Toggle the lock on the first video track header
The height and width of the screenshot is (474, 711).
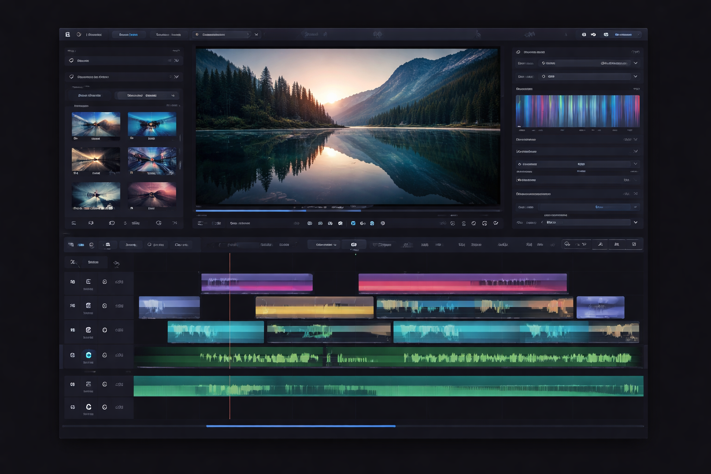pos(104,281)
